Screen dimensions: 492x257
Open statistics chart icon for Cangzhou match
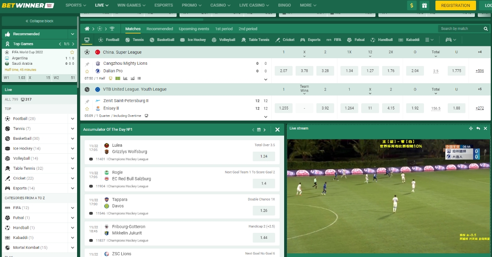click(x=125, y=78)
